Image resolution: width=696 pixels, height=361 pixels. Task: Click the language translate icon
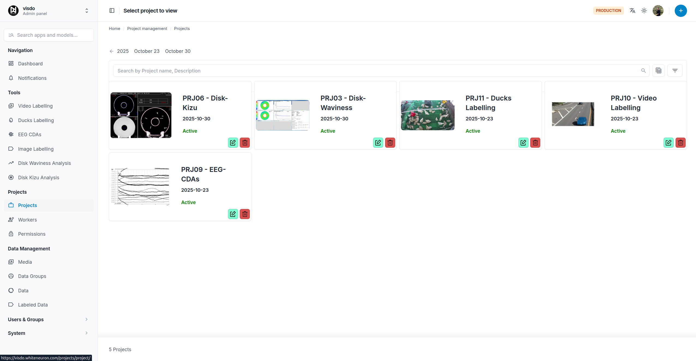632,11
